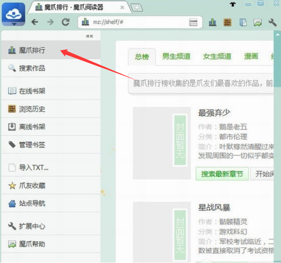Image resolution: width=281 pixels, height=263 pixels.
Task: Open 站点导航 in the sidebar
Action: point(51,203)
